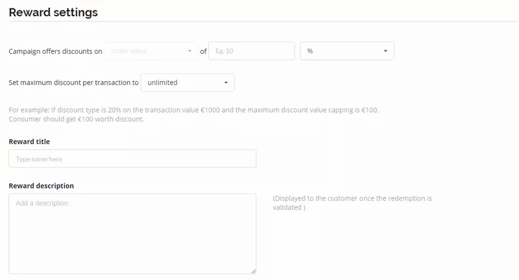Open the 'order value' discount type dropdown
The width and height of the screenshot is (519, 280).
pyautogui.click(x=151, y=51)
